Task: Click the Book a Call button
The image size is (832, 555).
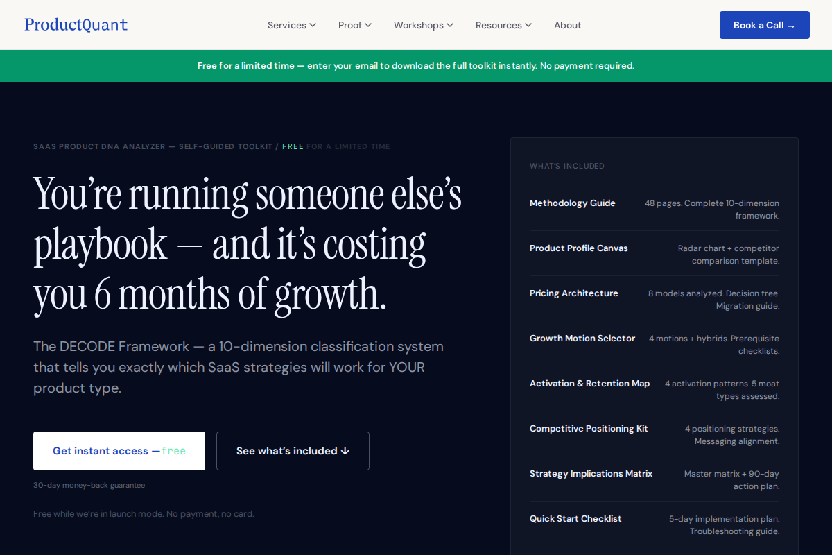Action: (x=764, y=24)
